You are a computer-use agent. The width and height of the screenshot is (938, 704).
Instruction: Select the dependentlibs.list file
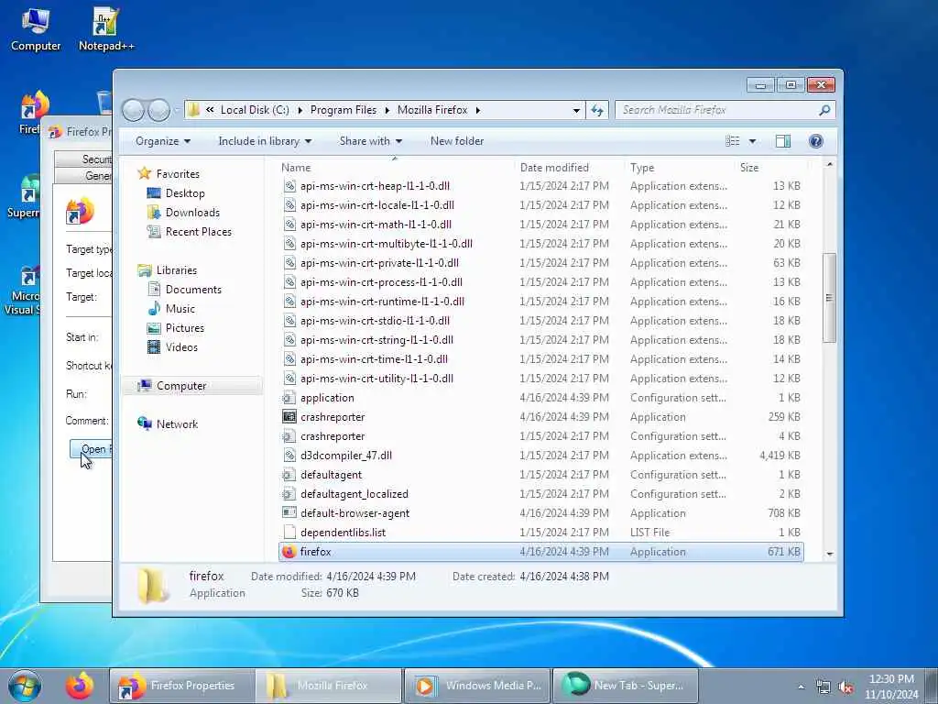coord(540,533)
